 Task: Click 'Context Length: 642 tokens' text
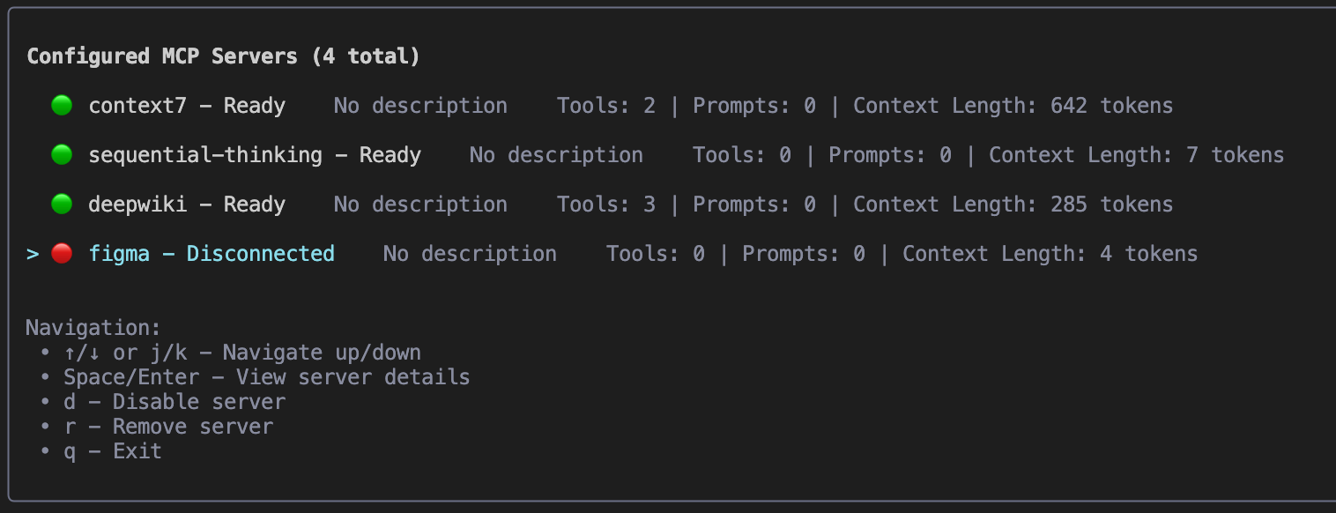pos(1013,106)
